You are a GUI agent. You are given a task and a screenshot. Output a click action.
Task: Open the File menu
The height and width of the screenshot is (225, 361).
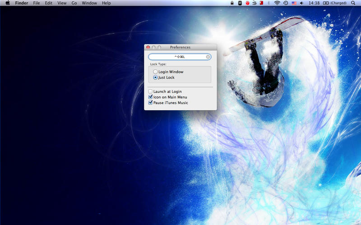[x=37, y=3]
